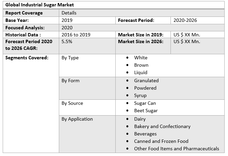The image size is (228, 156).
Task: Click the Powdered form entry
Action: (x=145, y=88)
